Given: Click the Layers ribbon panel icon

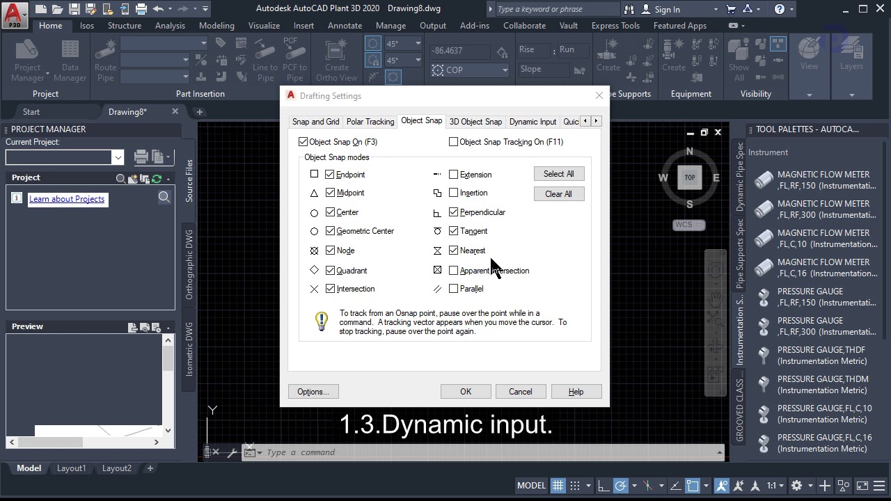Looking at the screenshot, I should (851, 54).
